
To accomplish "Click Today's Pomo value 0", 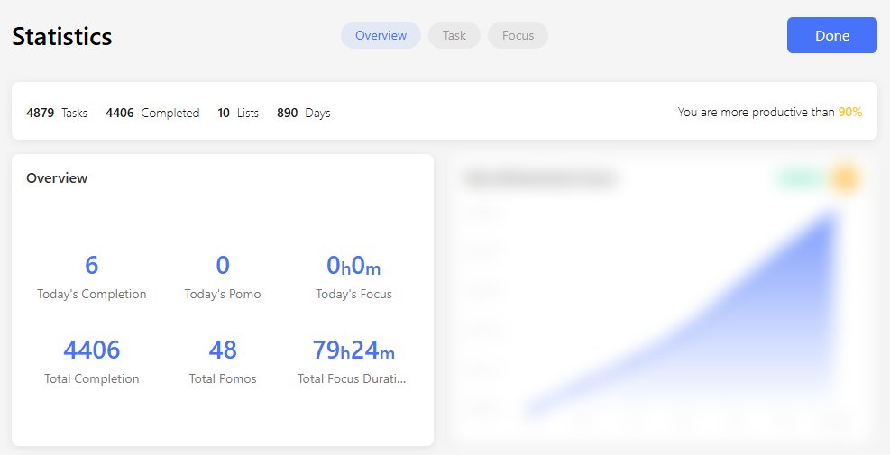I will 223,265.
